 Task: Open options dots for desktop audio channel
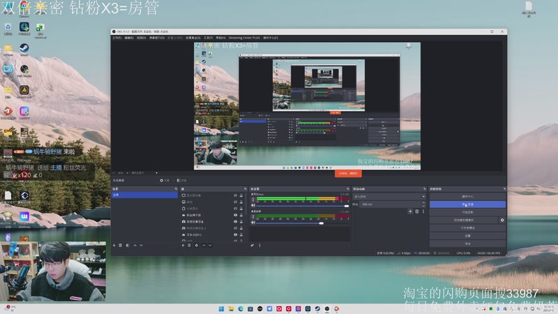[x=253, y=216]
